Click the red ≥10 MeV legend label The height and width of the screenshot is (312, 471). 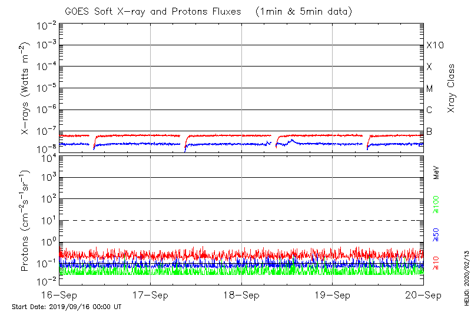[x=437, y=263]
